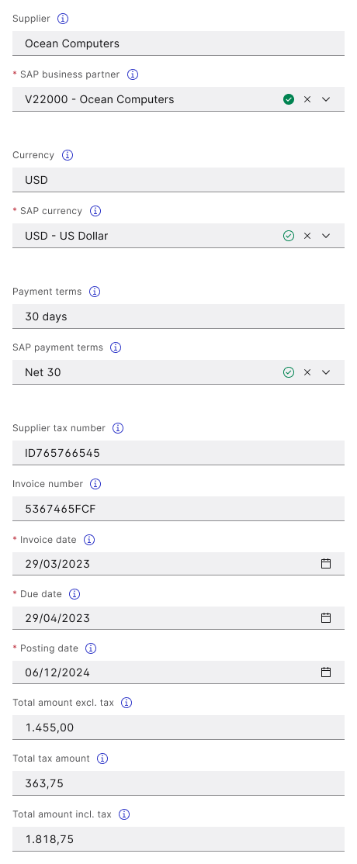357x864 pixels.
Task: Show info for the Payment terms label
Action: click(x=95, y=292)
